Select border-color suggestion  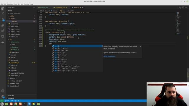tap(77, 55)
